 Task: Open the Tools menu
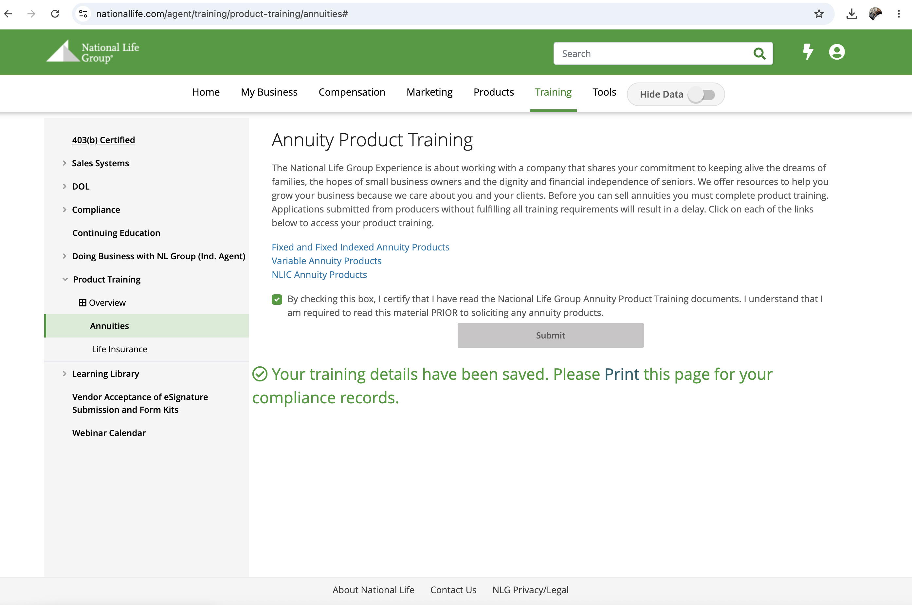point(604,92)
